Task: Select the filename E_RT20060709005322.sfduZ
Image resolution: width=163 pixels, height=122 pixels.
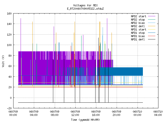Action: (85, 9)
